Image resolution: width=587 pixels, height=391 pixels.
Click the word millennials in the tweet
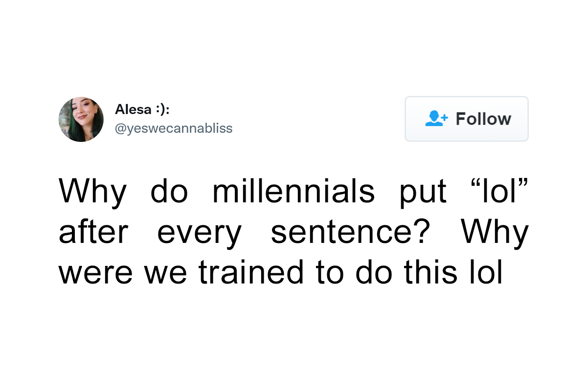[x=293, y=191]
